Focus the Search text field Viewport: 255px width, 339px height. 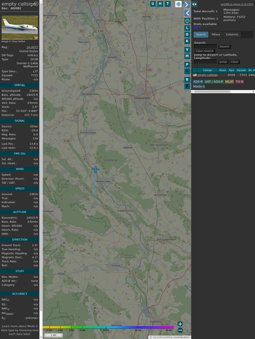click(x=205, y=47)
